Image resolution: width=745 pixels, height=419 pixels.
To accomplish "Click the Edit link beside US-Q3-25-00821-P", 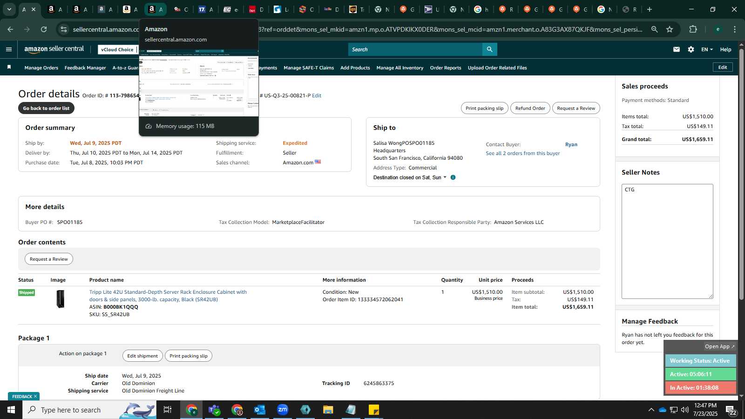I will pyautogui.click(x=317, y=95).
